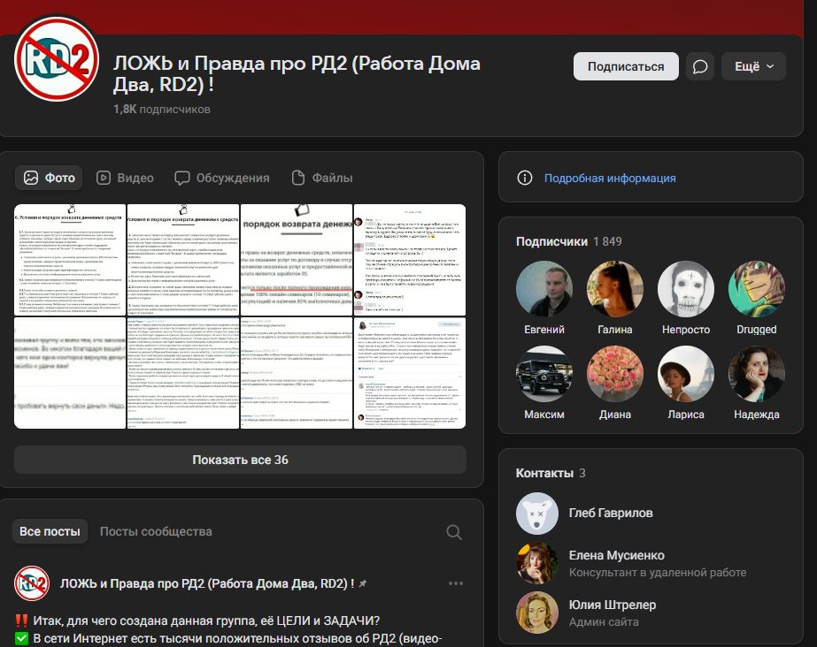Click the search icon in posts section
817x647 pixels.
453,532
